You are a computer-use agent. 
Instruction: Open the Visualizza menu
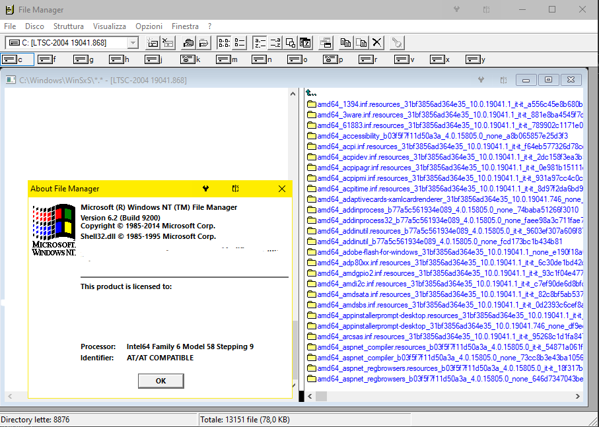pos(110,26)
